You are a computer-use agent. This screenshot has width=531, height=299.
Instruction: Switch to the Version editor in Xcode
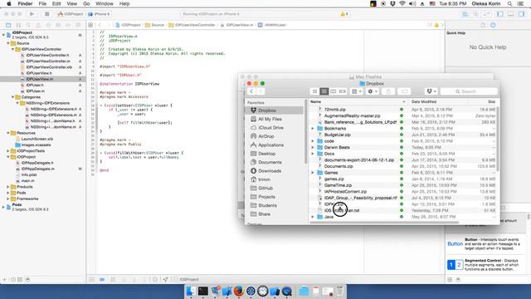click(487, 14)
